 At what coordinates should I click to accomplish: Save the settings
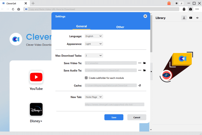[x=114, y=117]
